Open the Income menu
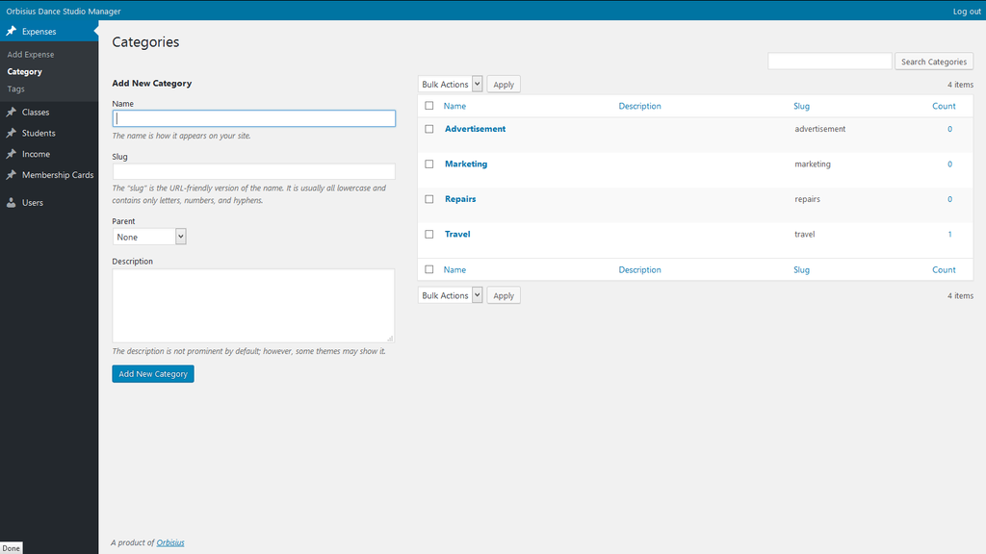Viewport: 986px width, 554px height. tap(36, 154)
